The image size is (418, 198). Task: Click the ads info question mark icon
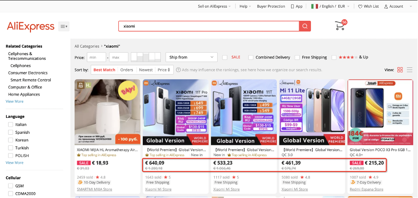coord(178,70)
